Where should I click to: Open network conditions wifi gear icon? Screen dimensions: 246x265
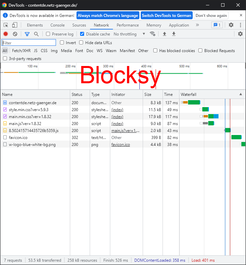point(152,34)
